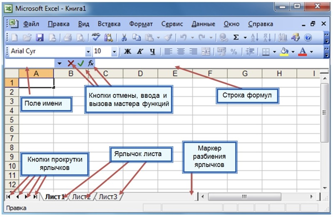333x217 pixels.
Task: Click the vertical scrollbar down arrow
Action: (325, 187)
